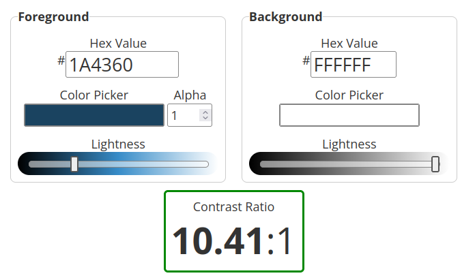Click the "Alpha" label text

[x=190, y=95]
